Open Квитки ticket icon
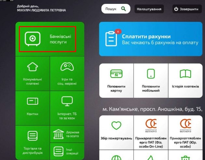The image size is (205, 160). 32,101
